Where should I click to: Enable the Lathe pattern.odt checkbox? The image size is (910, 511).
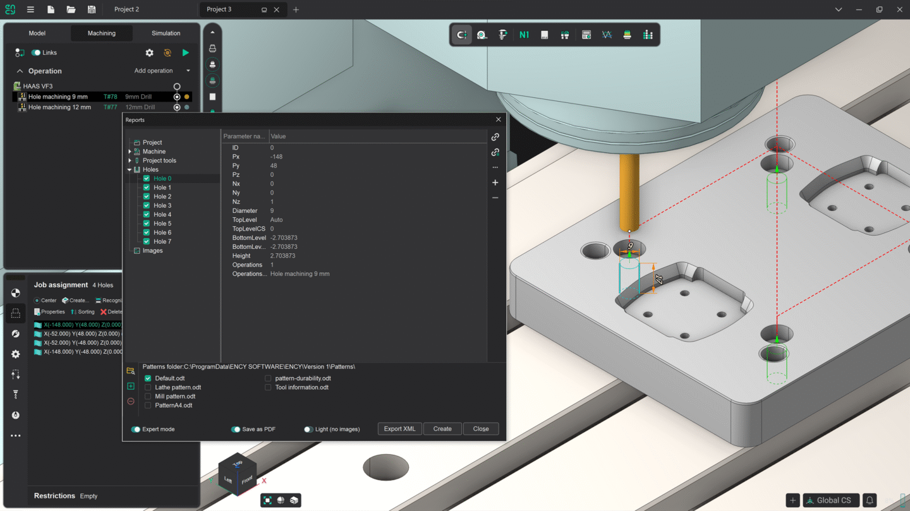pos(147,387)
